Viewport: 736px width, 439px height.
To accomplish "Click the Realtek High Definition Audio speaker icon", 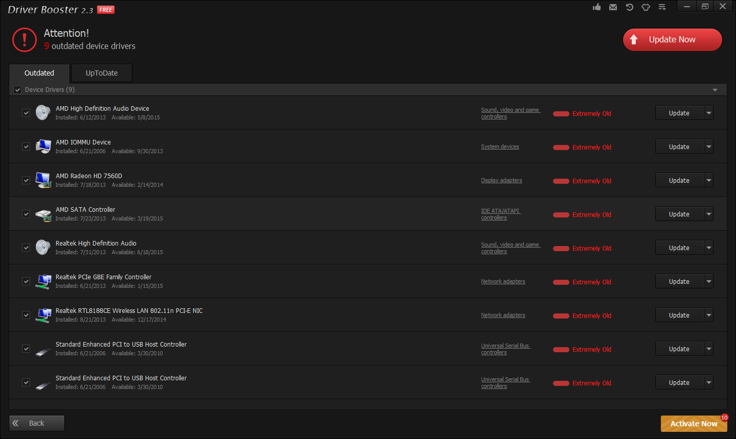I will click(x=43, y=248).
